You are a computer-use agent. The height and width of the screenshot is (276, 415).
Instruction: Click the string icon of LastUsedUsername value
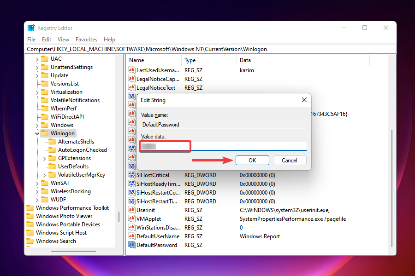(132, 70)
